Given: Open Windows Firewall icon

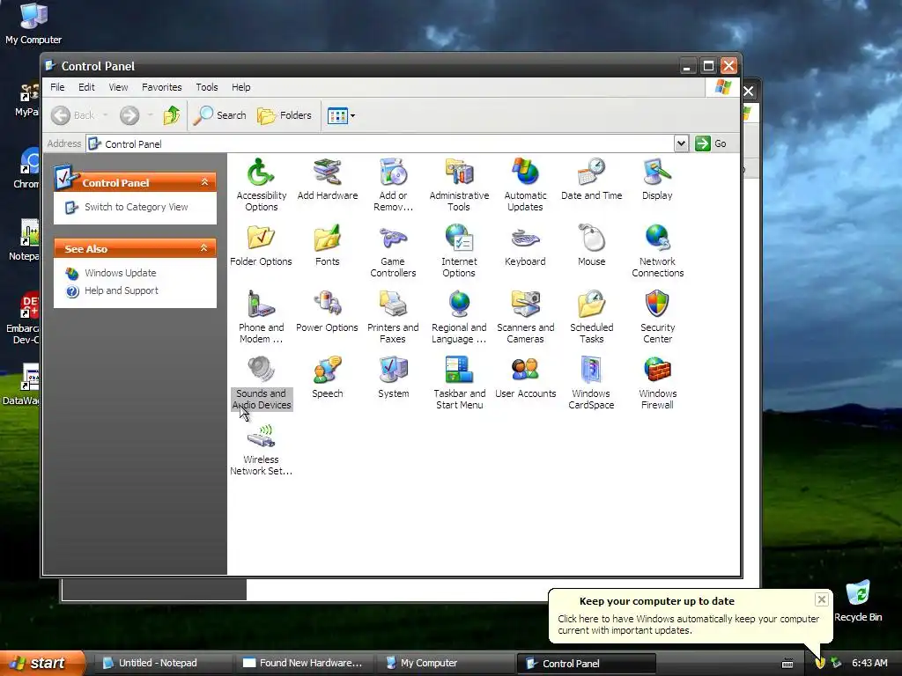Looking at the screenshot, I should 657,382.
